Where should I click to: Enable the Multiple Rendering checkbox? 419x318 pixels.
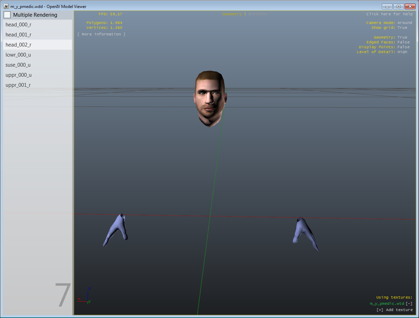[7, 15]
